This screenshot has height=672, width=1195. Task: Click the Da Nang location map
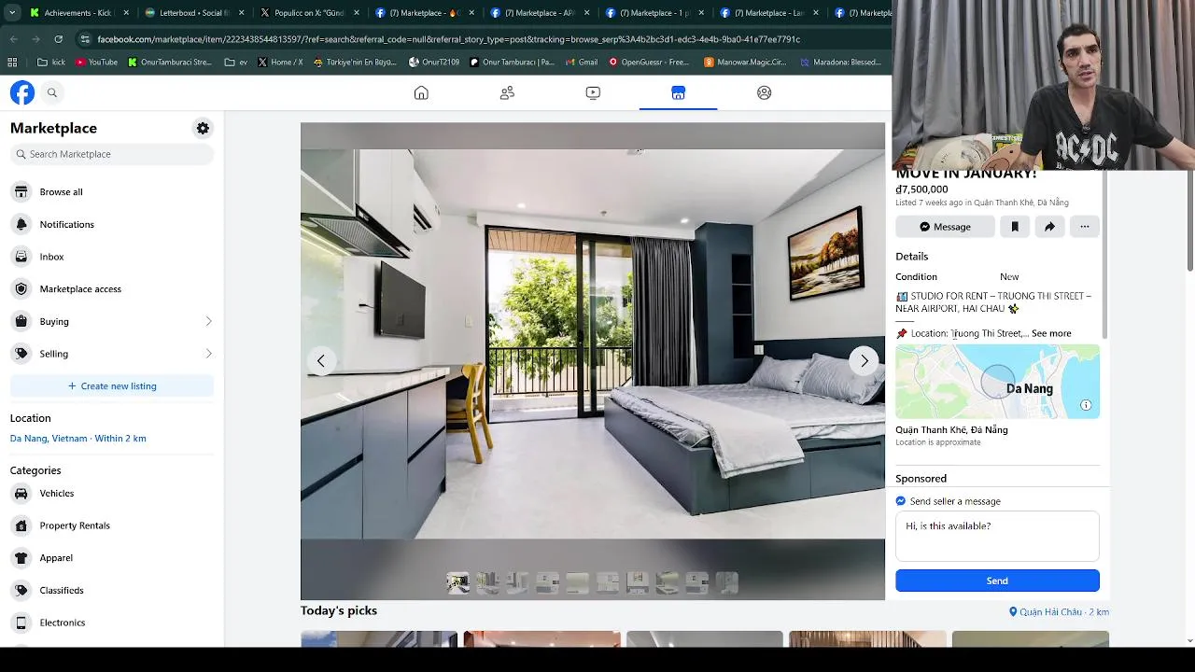coord(997,382)
